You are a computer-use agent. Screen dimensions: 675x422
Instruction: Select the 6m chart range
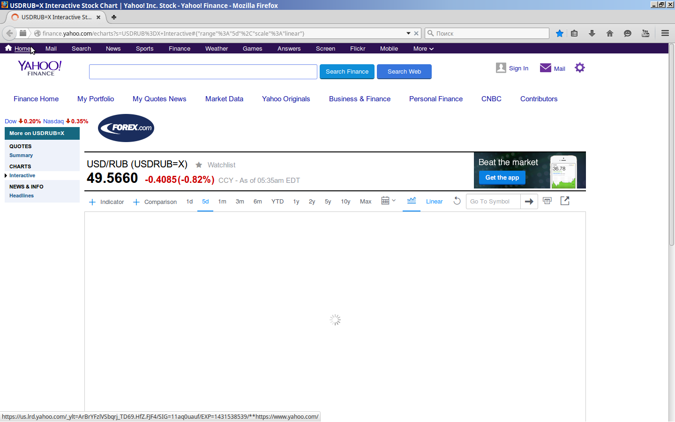pyautogui.click(x=258, y=202)
